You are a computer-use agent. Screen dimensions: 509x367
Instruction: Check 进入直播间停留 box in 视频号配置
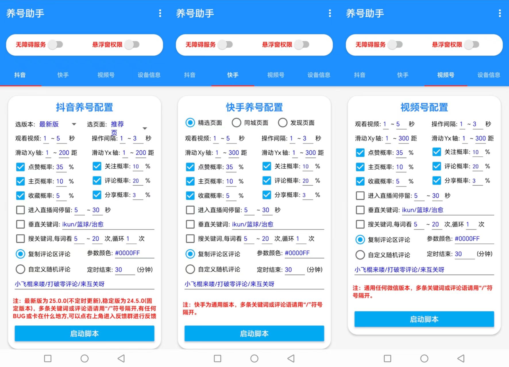pyautogui.click(x=360, y=196)
